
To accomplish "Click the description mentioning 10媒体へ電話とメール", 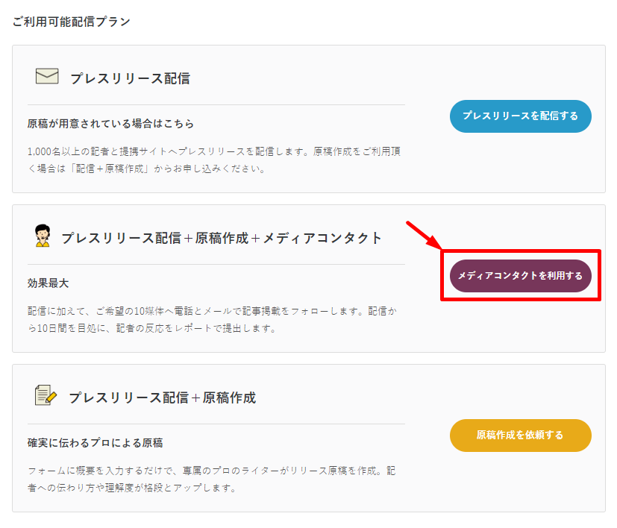I will pos(212,319).
